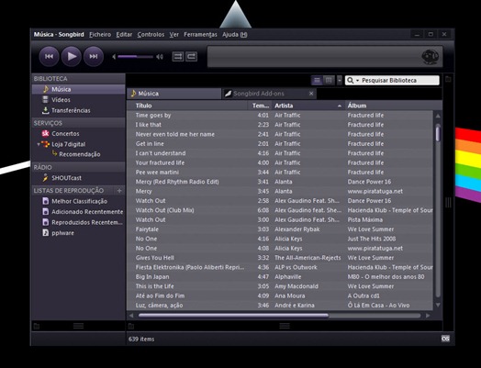Sort by the Álbum column header

point(394,106)
